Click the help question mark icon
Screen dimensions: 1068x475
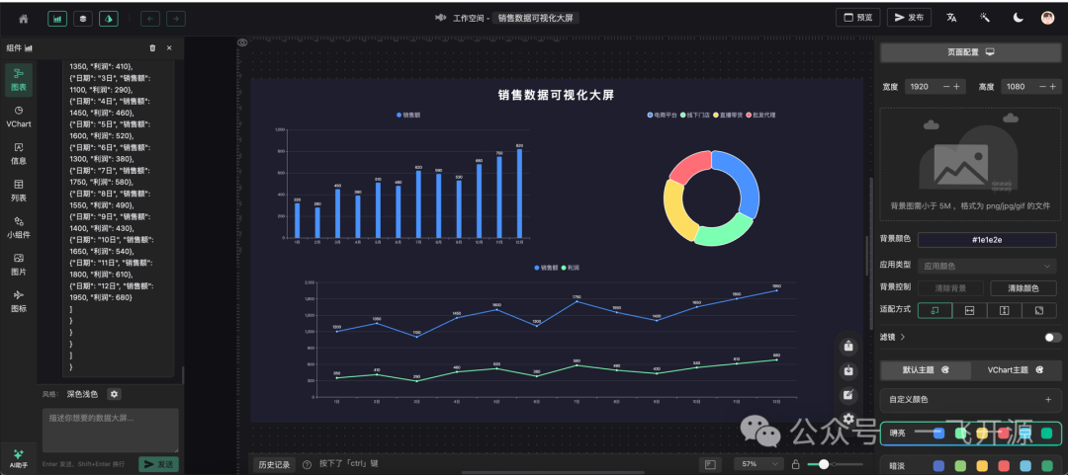tap(308, 465)
